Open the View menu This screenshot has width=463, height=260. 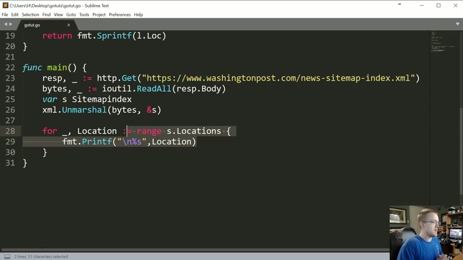(x=58, y=14)
